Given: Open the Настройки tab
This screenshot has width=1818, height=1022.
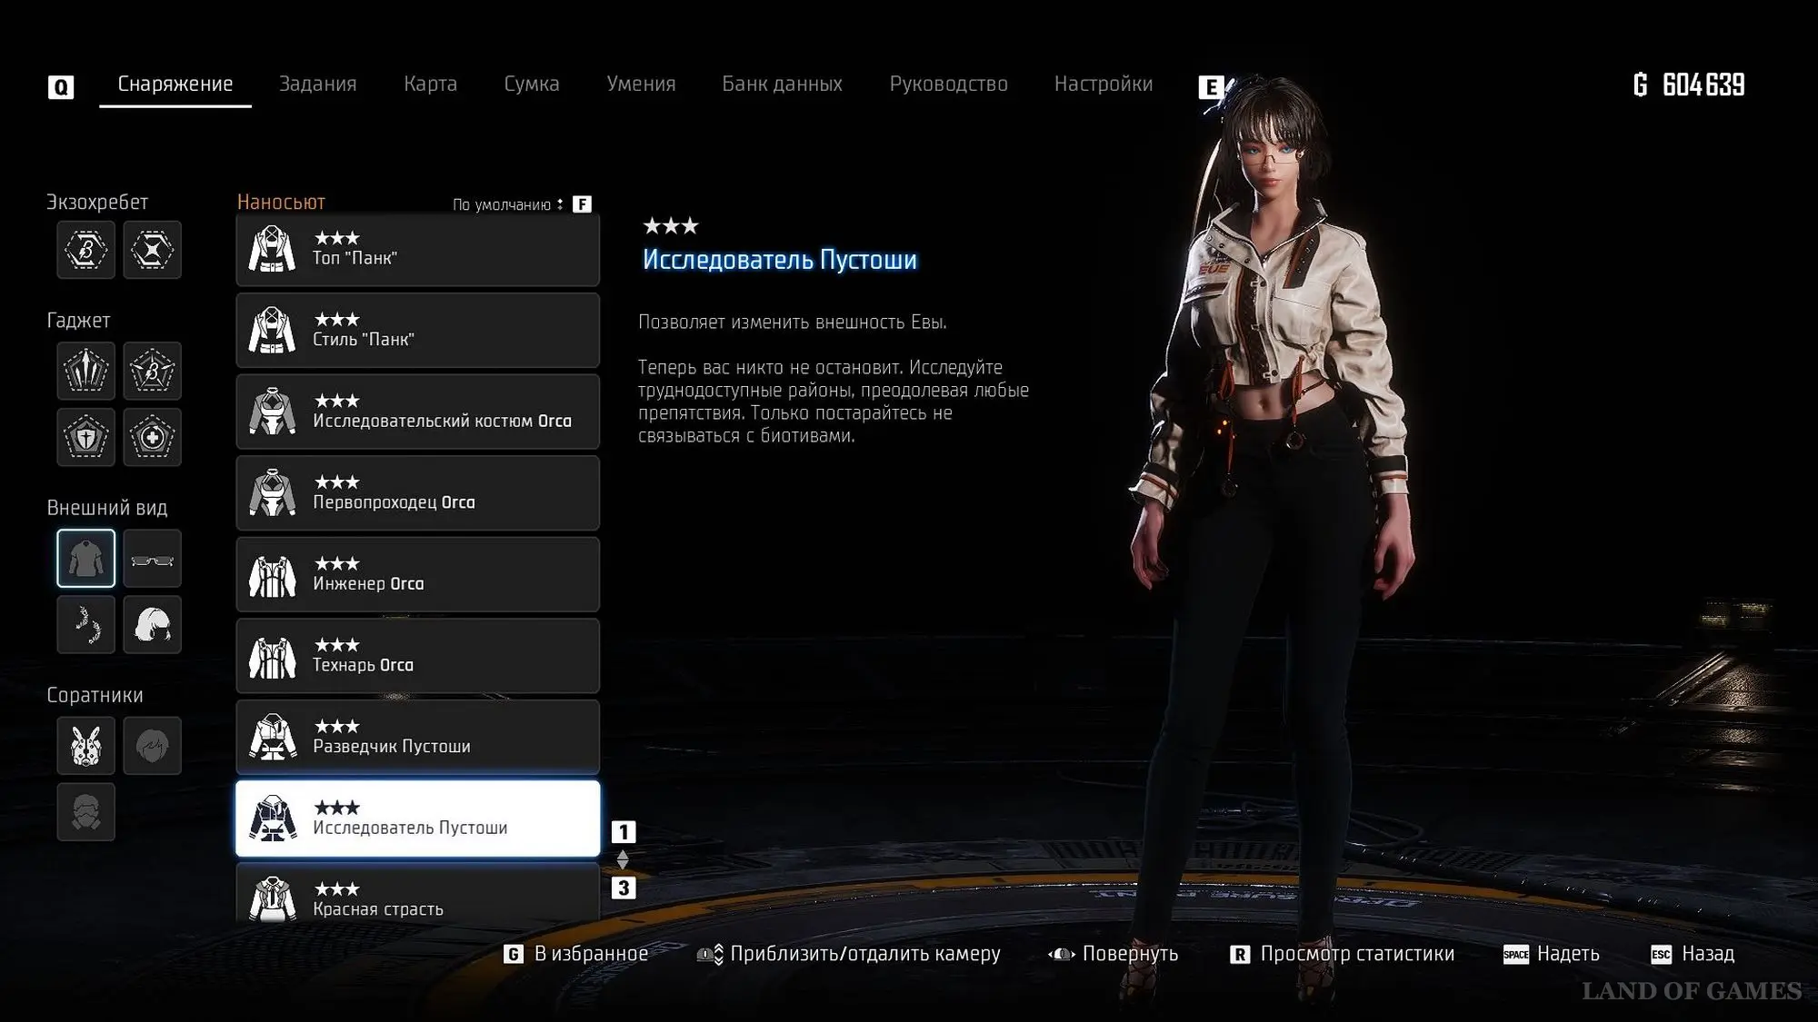Looking at the screenshot, I should pos(1104,84).
